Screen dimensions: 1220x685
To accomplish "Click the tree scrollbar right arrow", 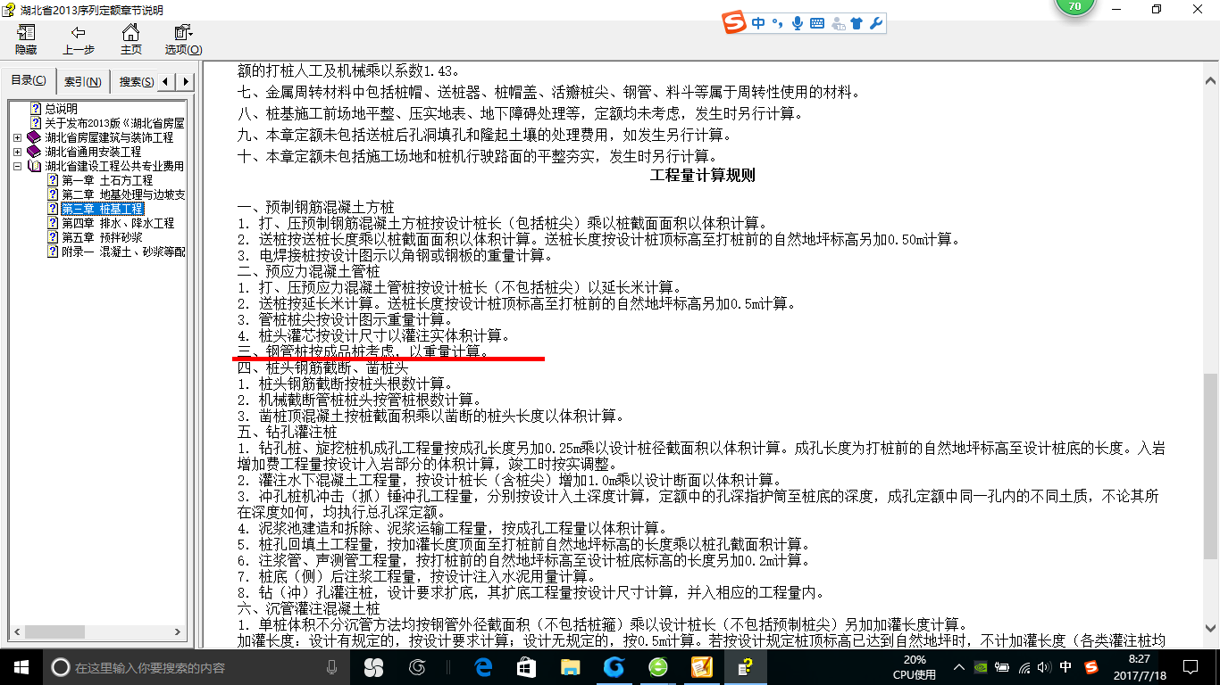I will coord(179,631).
